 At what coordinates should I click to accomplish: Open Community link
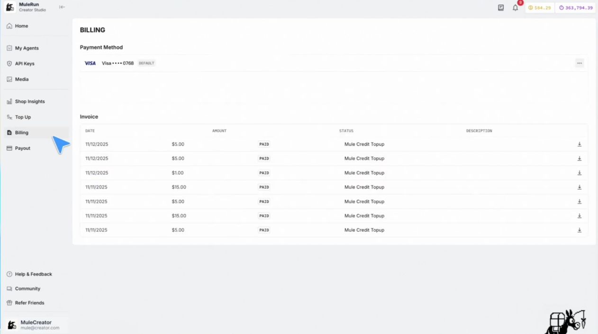[x=36, y=289]
